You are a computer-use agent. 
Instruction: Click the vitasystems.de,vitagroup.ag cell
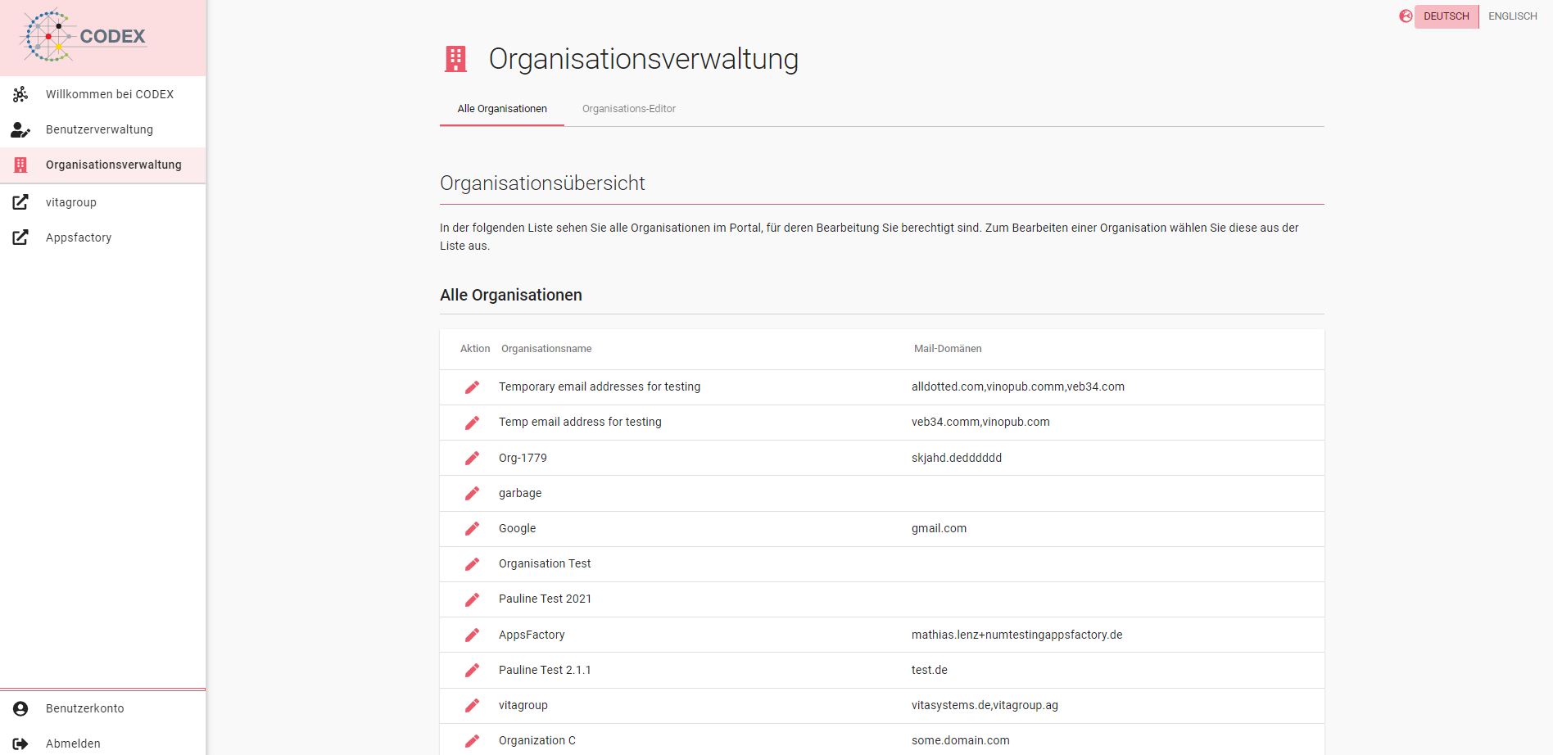pyautogui.click(x=985, y=705)
